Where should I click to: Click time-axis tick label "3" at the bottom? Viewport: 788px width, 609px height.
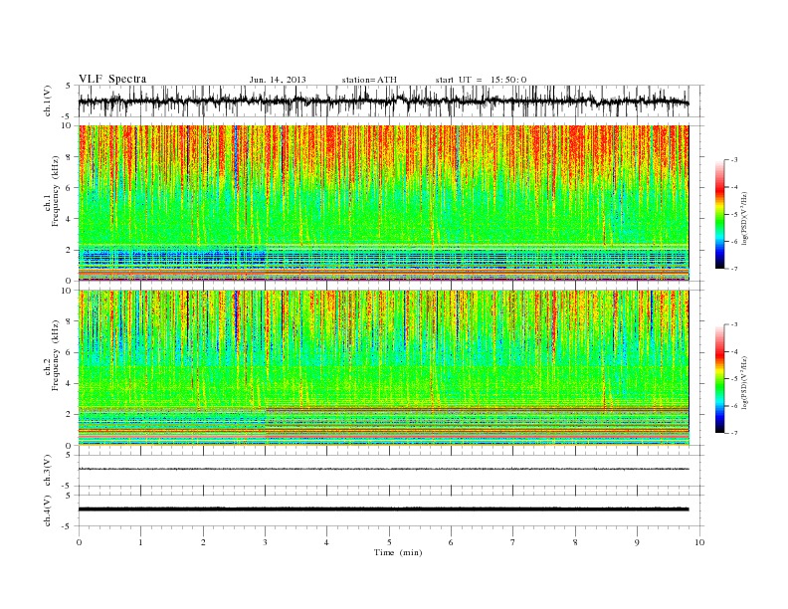coord(265,542)
